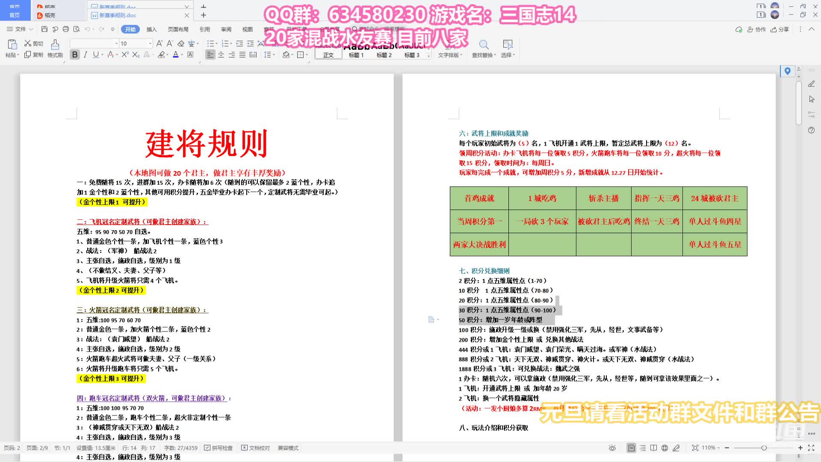Click the 分享 share button
Screen dimensions: 821x462
pyautogui.click(x=780, y=30)
